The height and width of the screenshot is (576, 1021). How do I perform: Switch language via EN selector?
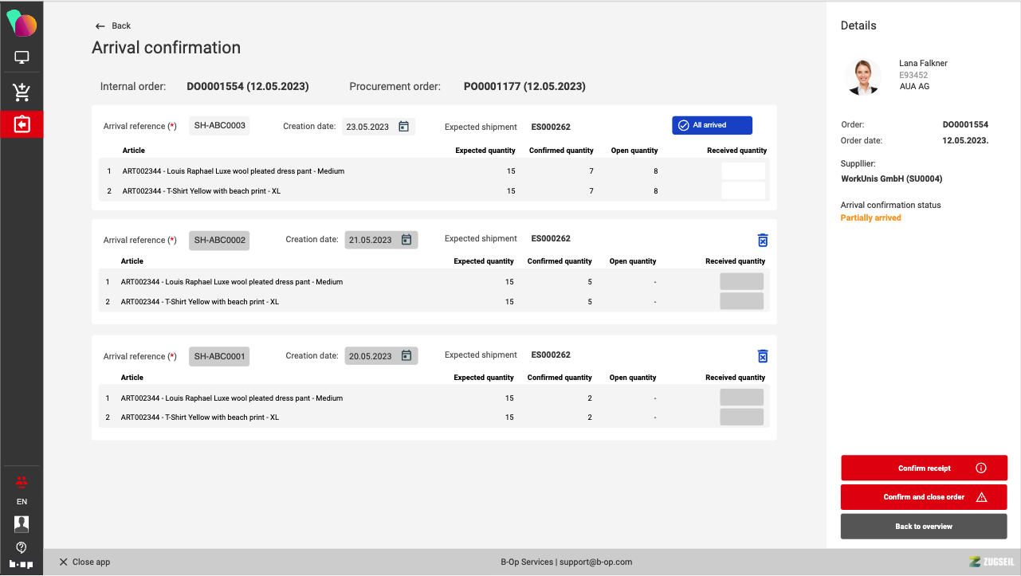(x=22, y=502)
